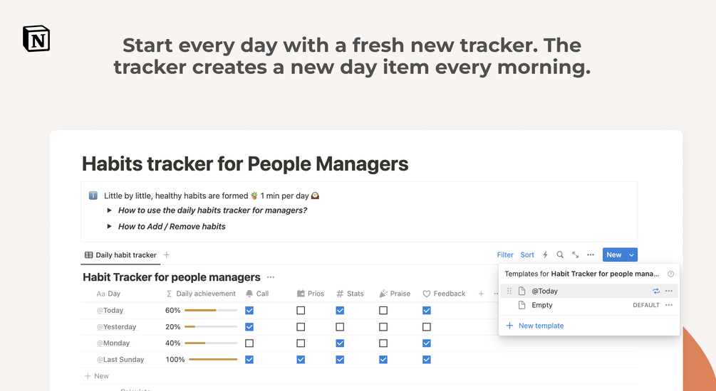Switch to the Daily habit tracker tab
716x391 pixels.
coord(120,255)
